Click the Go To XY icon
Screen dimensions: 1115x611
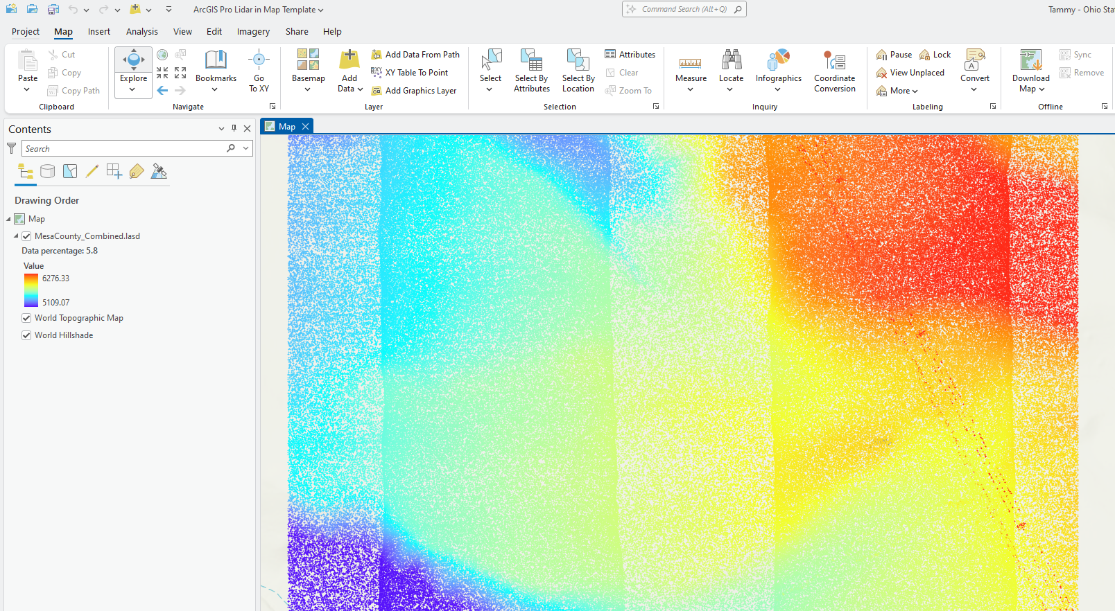pyautogui.click(x=259, y=61)
